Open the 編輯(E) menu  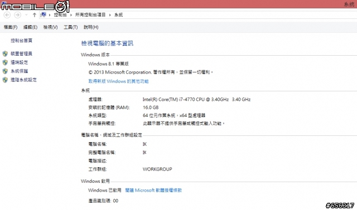pos(30,27)
